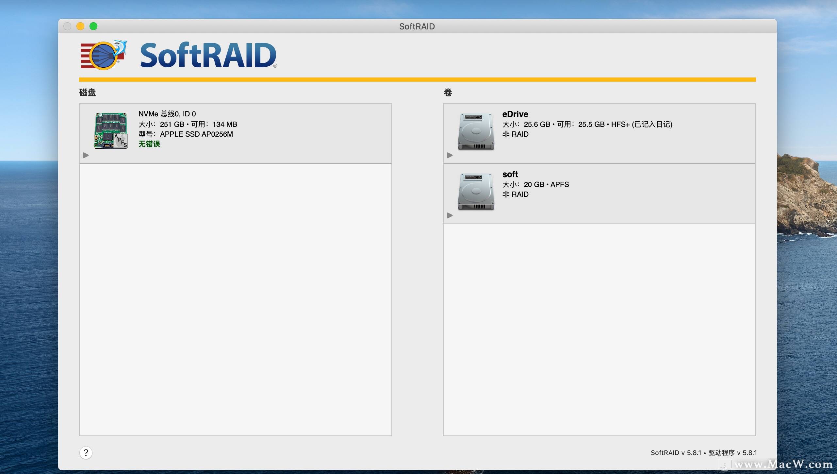
Task: Click the SoftRAID dolphin logo icon
Action: pos(104,55)
